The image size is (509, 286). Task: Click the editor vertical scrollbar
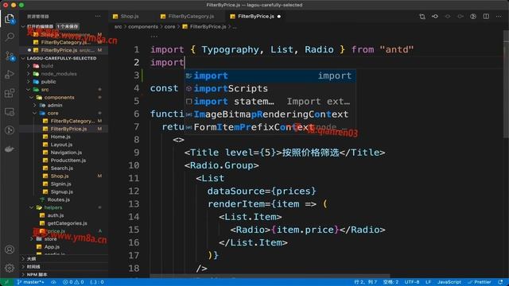(506, 84)
